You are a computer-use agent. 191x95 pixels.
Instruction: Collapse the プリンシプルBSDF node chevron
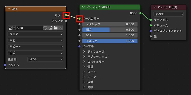83,7
